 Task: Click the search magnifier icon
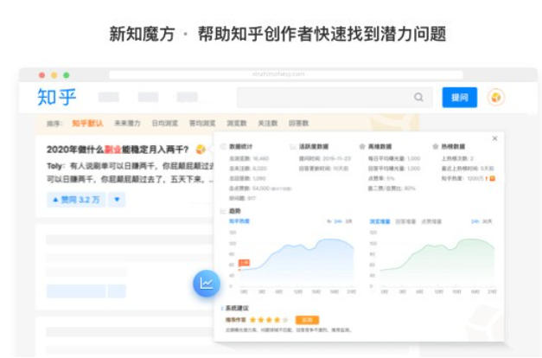click(418, 97)
